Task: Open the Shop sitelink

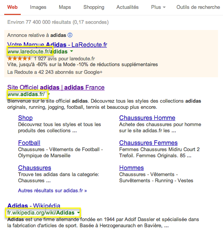Action: tap(25, 118)
